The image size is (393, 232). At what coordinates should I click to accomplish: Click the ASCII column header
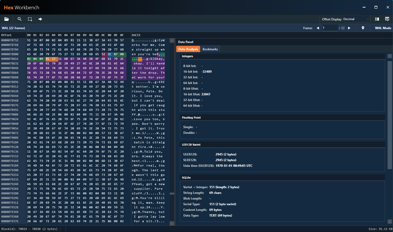[x=136, y=35]
